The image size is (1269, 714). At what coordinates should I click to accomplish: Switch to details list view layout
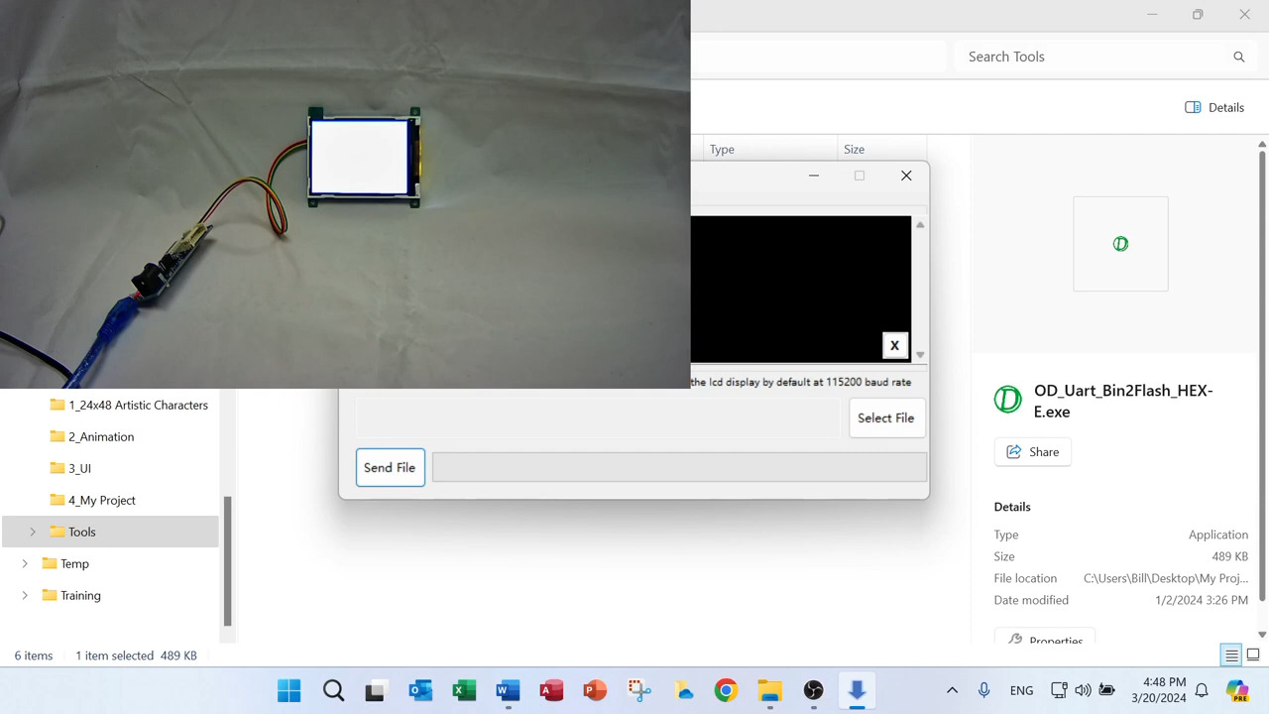[1231, 655]
